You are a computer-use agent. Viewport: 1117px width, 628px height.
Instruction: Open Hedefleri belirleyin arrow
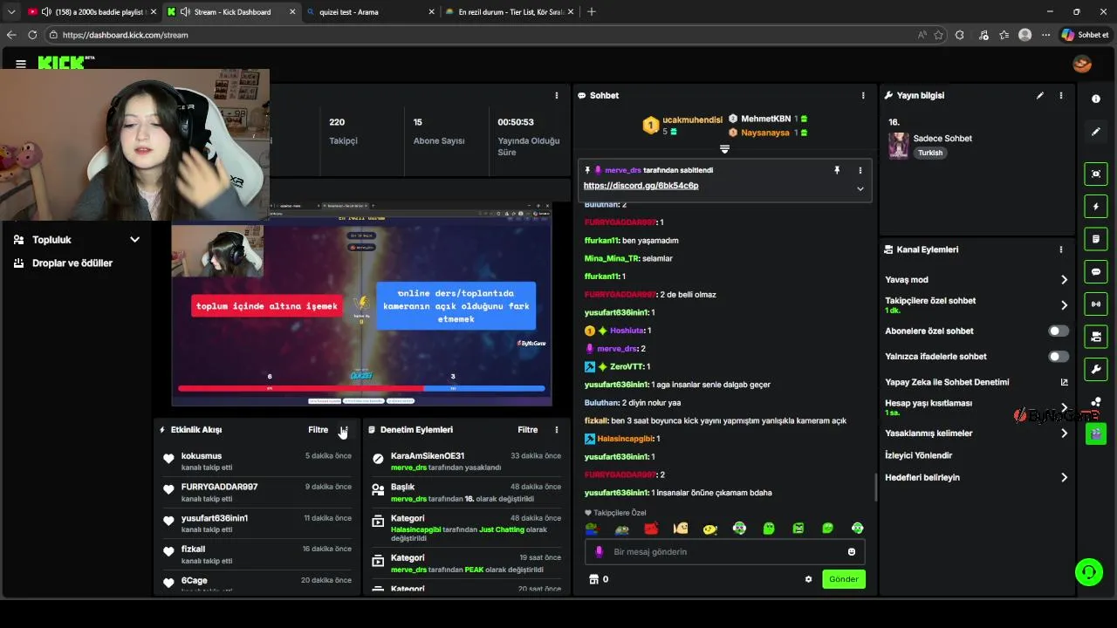pos(1064,478)
